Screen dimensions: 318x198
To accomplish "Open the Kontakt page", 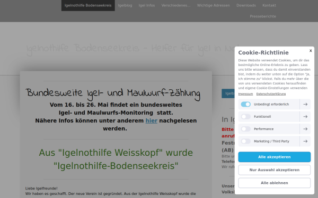I will (269, 5).
